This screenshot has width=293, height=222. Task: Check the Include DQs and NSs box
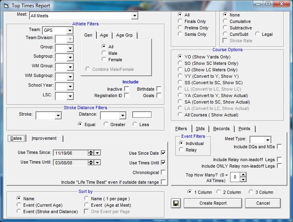[279, 147]
